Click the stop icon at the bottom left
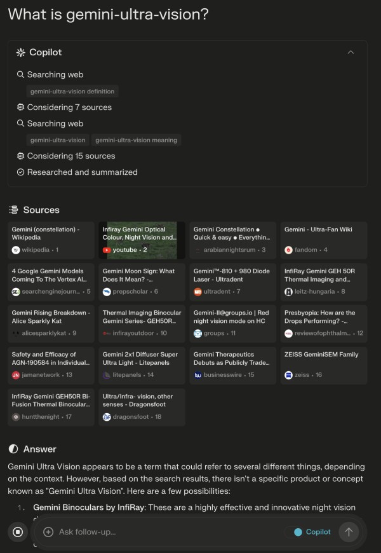Screen dimensions: 381x553 point(17,531)
